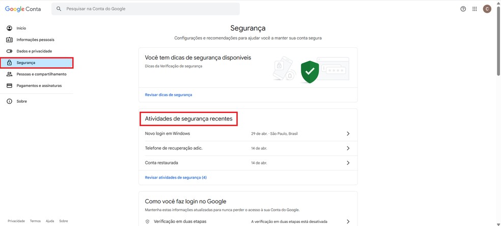Open the Google apps grid
Viewport: 501px width, 226px height.
tap(475, 9)
